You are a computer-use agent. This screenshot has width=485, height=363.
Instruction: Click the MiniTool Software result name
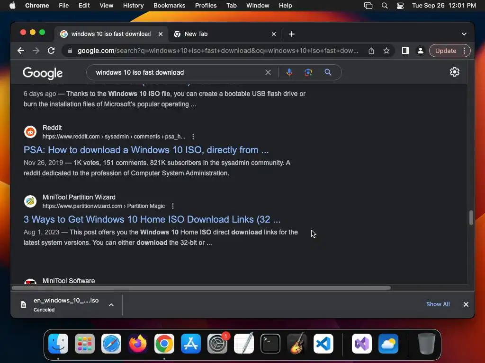click(69, 281)
